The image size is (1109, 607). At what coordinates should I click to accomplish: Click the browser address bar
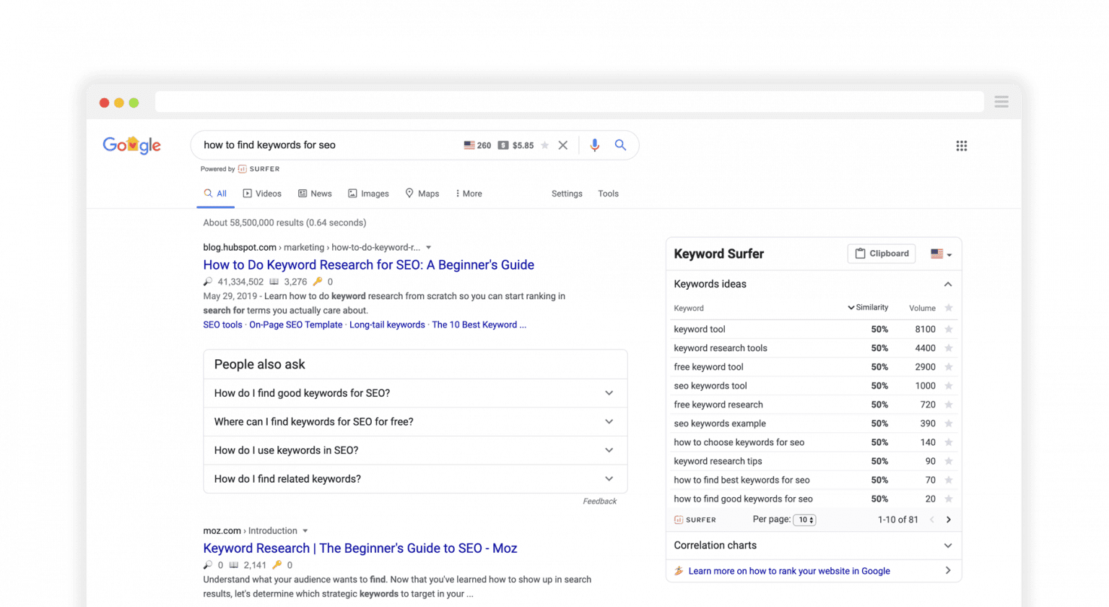pos(570,102)
